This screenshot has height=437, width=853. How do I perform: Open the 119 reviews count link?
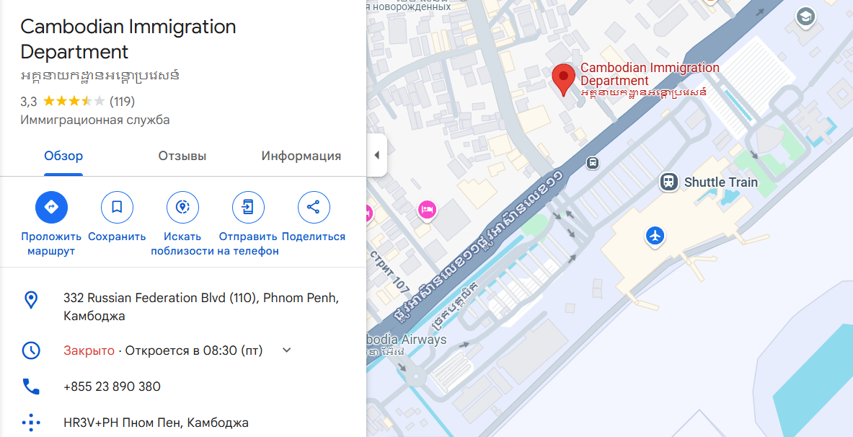(123, 101)
